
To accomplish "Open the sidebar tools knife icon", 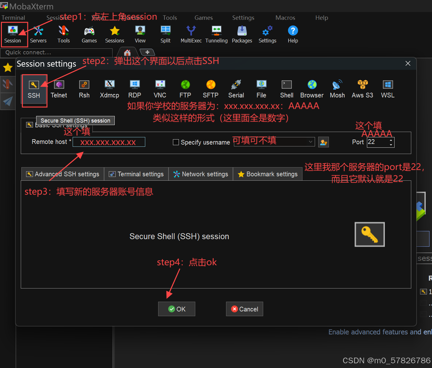I will click(x=8, y=84).
